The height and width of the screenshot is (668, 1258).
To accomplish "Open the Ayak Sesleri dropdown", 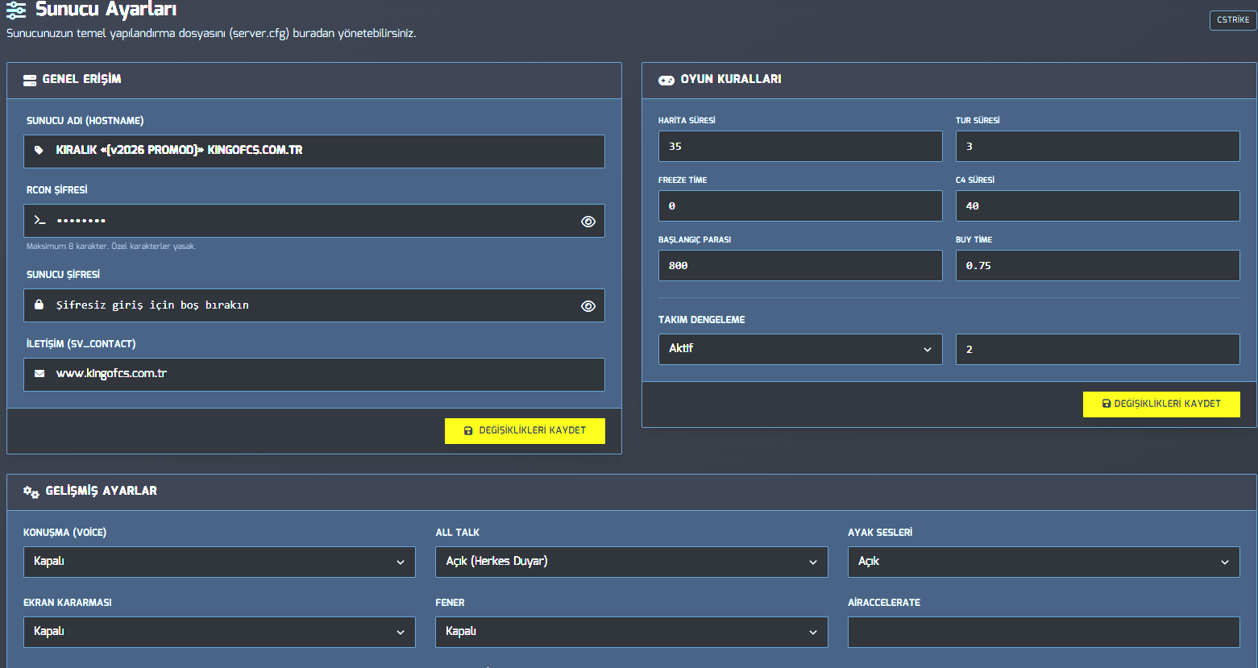I will [1044, 562].
